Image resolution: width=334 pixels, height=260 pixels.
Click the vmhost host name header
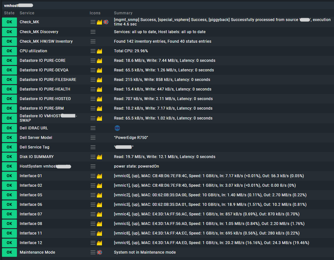(19, 5)
